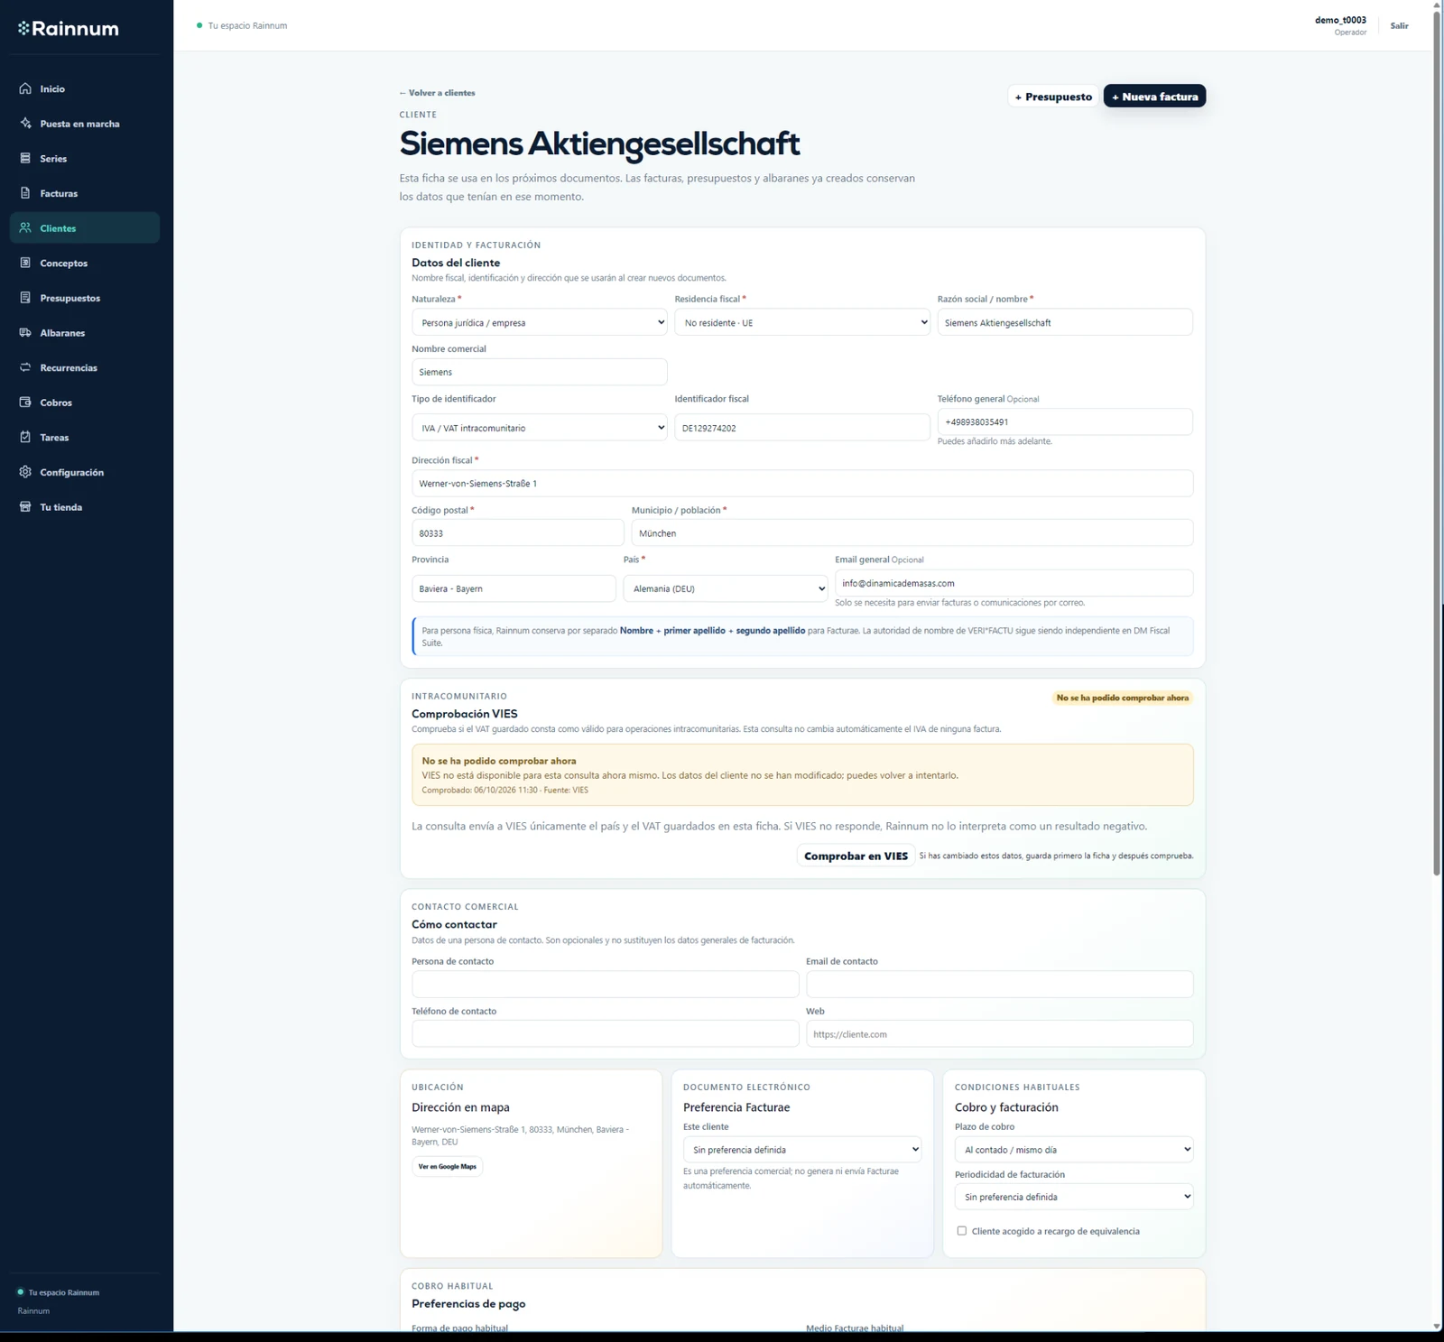Image resolution: width=1444 pixels, height=1342 pixels.
Task: Focus the Identificador fiscal field
Action: (x=802, y=428)
